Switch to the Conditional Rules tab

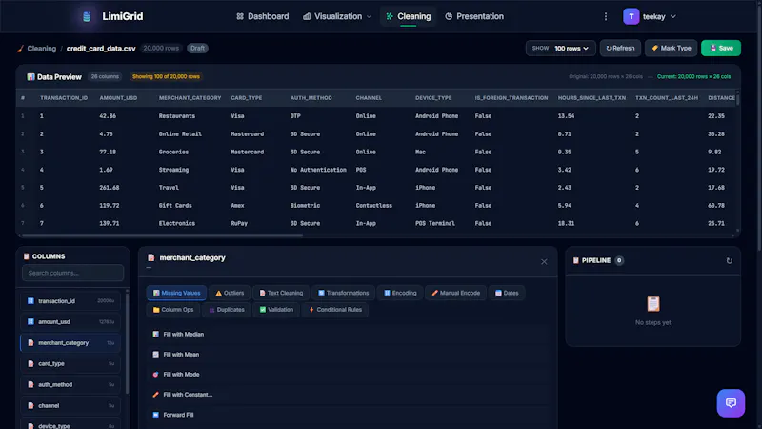[x=335, y=309]
